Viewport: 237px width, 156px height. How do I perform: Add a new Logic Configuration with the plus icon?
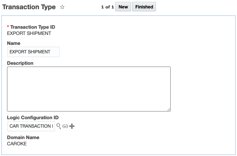pos(72,126)
